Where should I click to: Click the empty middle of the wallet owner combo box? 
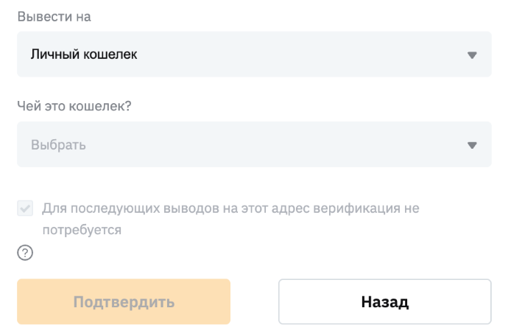click(280, 144)
